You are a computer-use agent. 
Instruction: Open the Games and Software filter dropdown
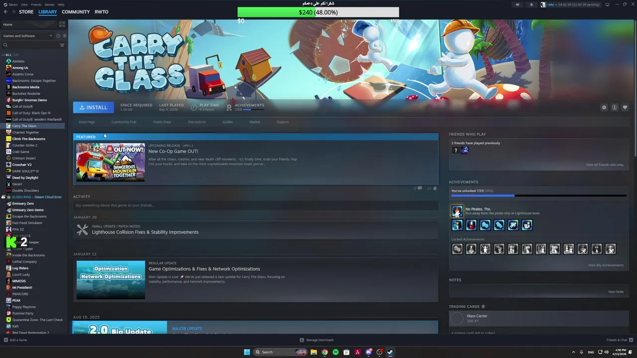(27, 36)
